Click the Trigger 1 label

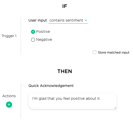point(9,36)
